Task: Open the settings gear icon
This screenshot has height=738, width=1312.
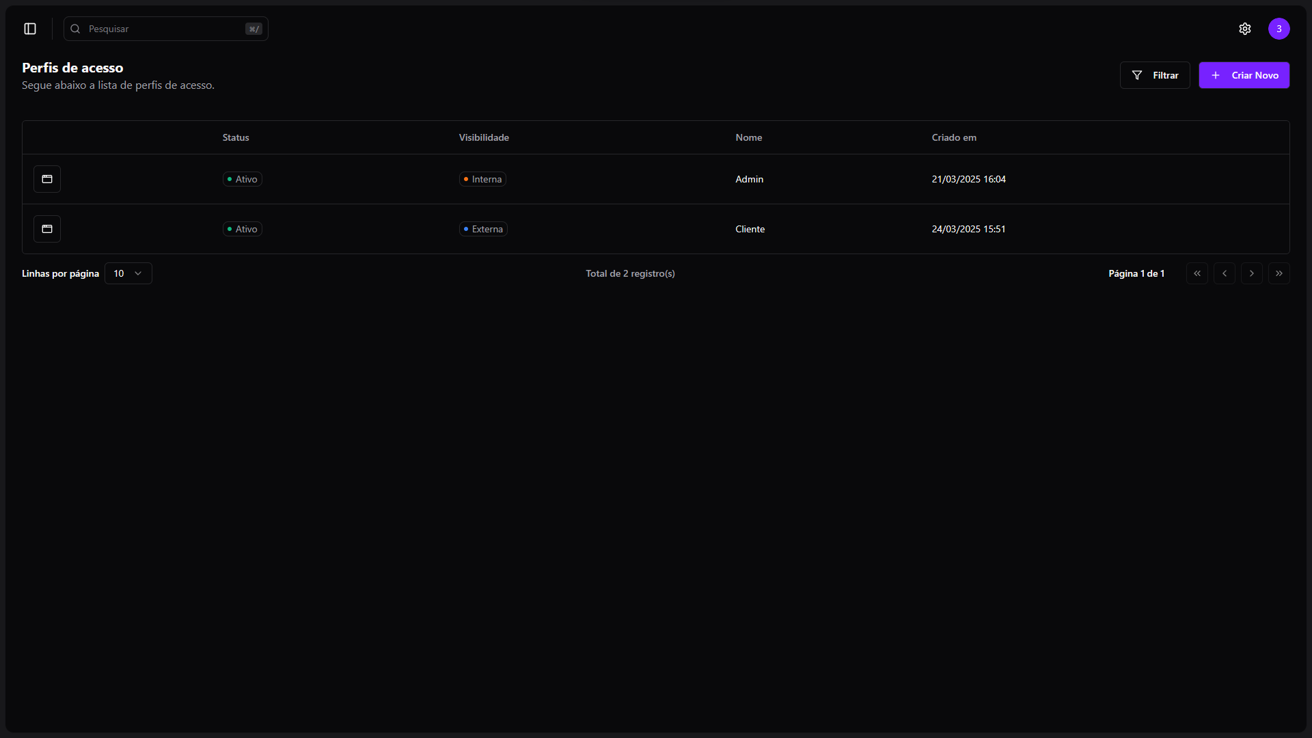Action: click(1244, 29)
